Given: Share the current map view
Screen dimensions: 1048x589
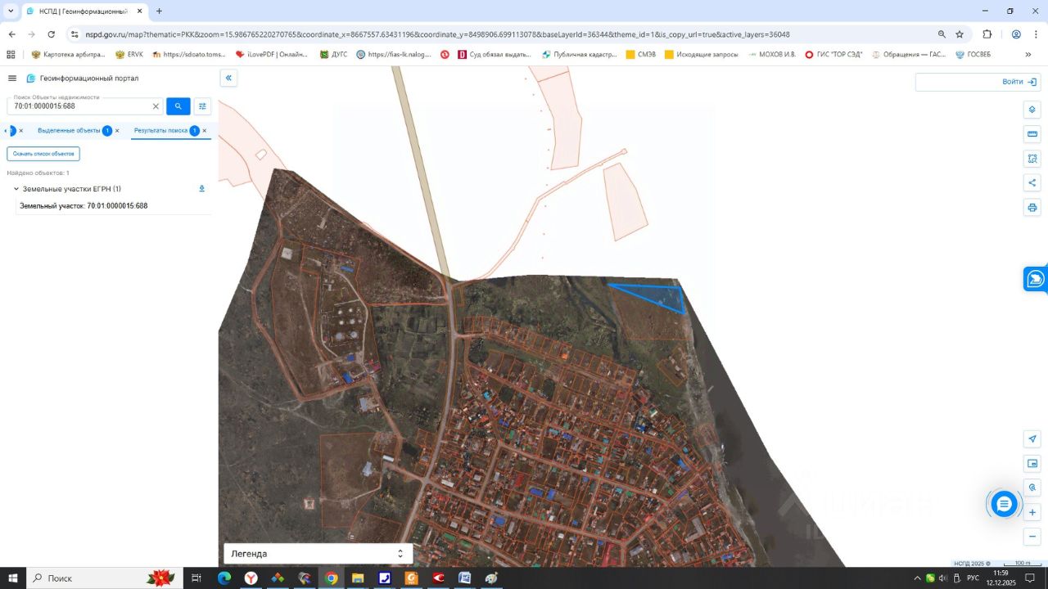Looking at the screenshot, I should click(x=1032, y=183).
